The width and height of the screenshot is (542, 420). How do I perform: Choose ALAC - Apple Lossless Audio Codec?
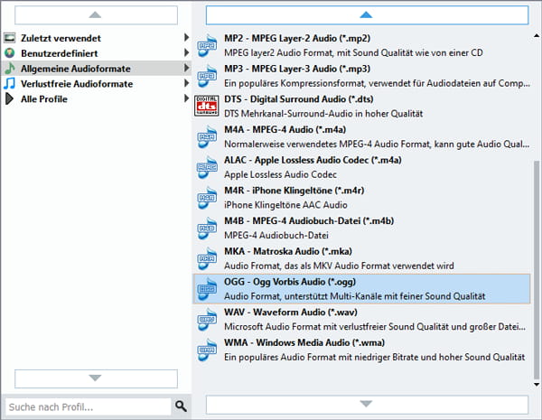coord(361,167)
